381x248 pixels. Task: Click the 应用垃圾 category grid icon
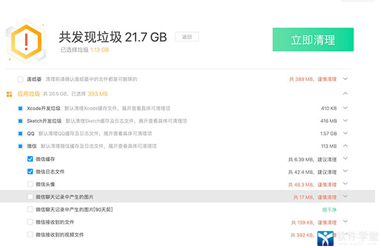(x=9, y=94)
